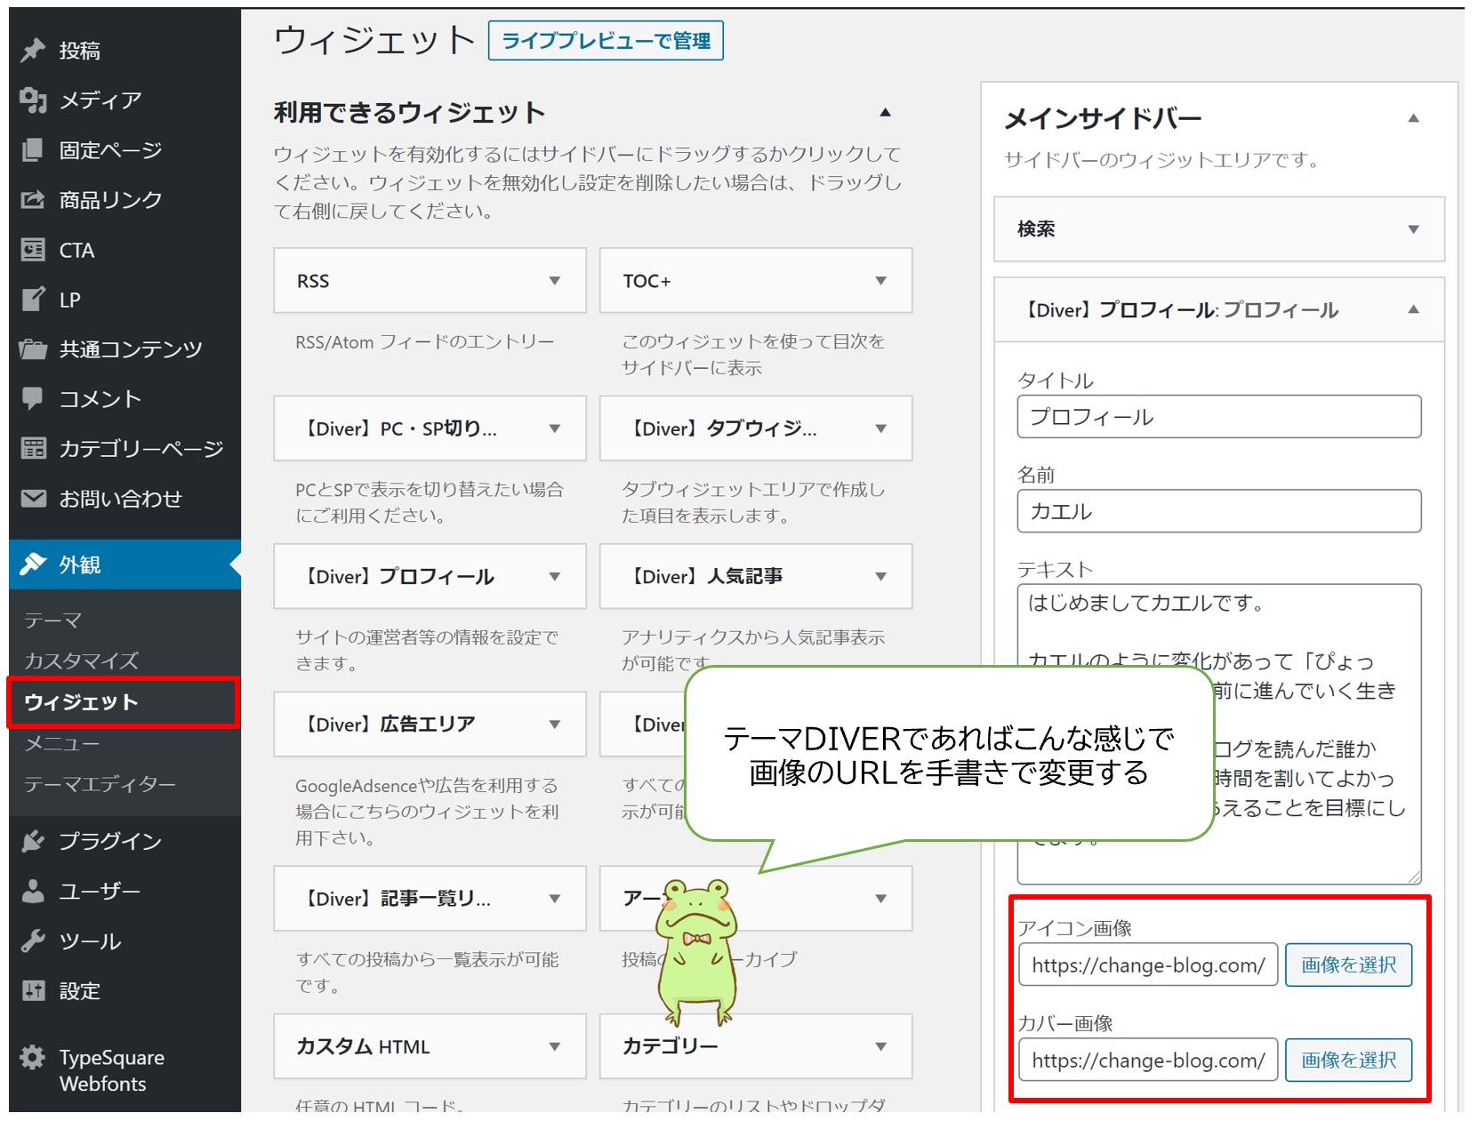Click the メディア (Media) icon

pos(32,100)
